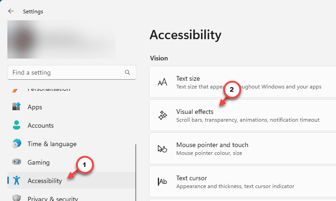Click the Gaming controller icon
Viewport: 336px width, 201px height.
coord(17,161)
